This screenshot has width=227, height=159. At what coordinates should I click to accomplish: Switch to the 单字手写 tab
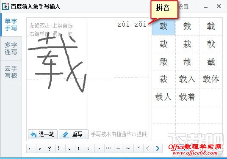point(11,25)
